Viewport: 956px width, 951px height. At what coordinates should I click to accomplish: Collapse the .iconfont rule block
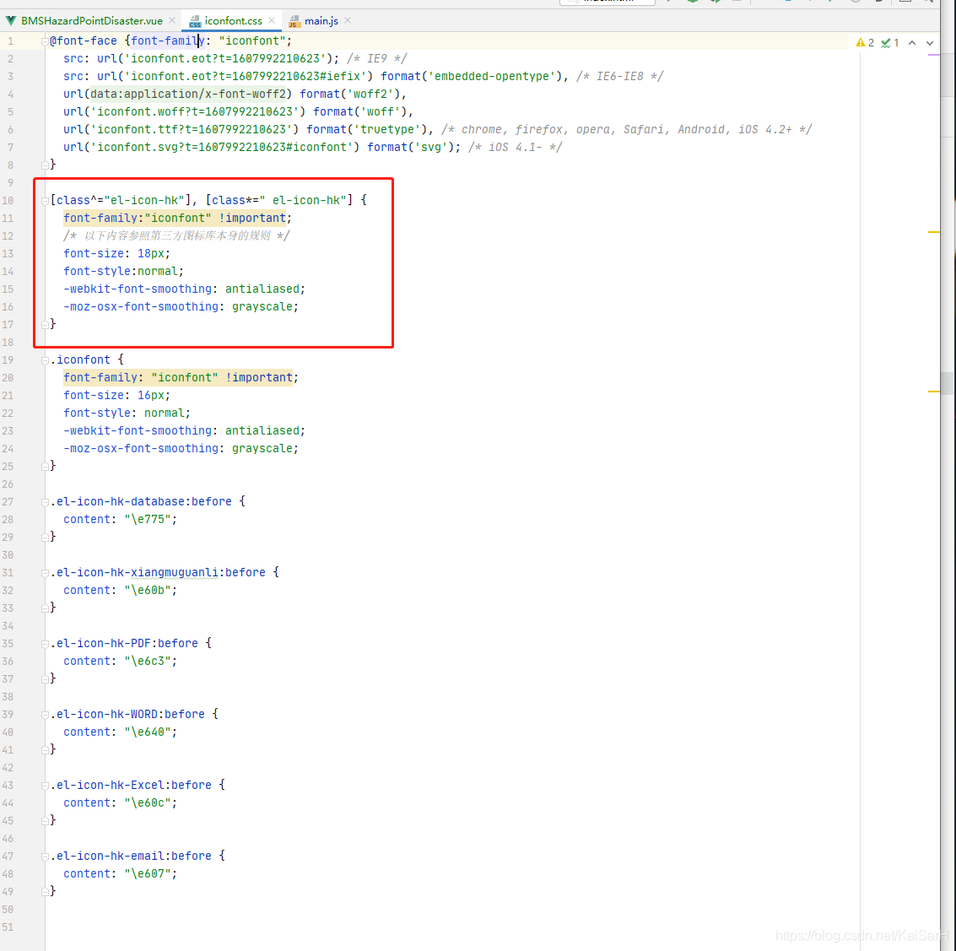[45, 360]
